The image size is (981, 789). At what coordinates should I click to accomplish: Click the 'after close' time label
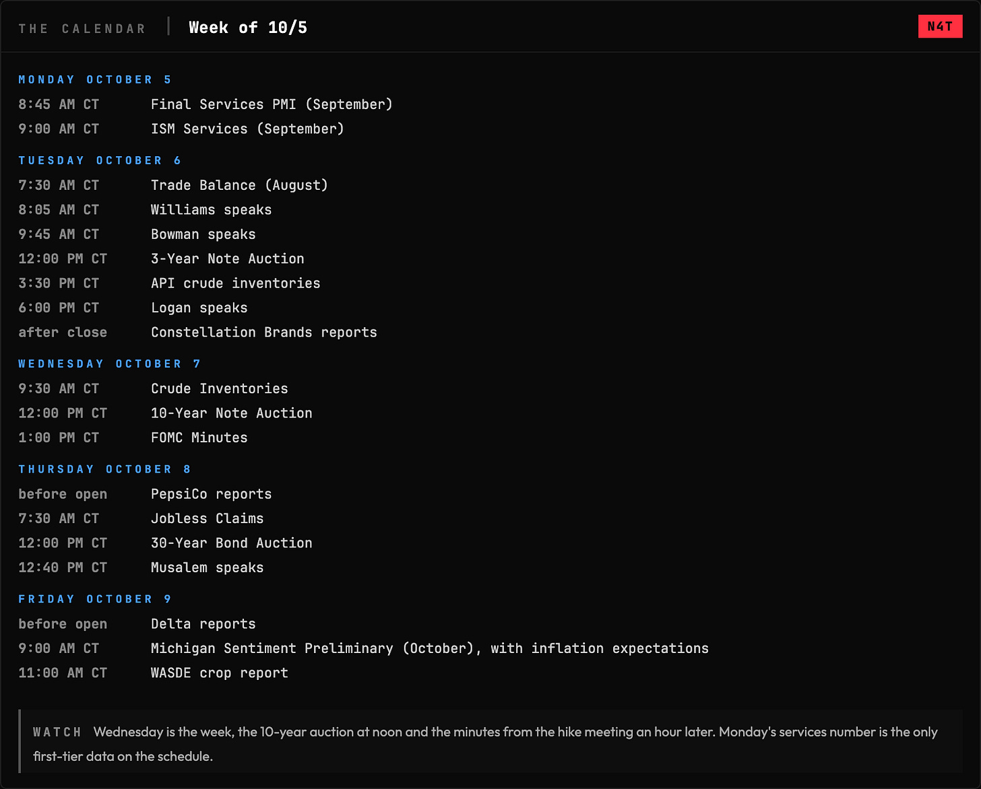click(63, 333)
